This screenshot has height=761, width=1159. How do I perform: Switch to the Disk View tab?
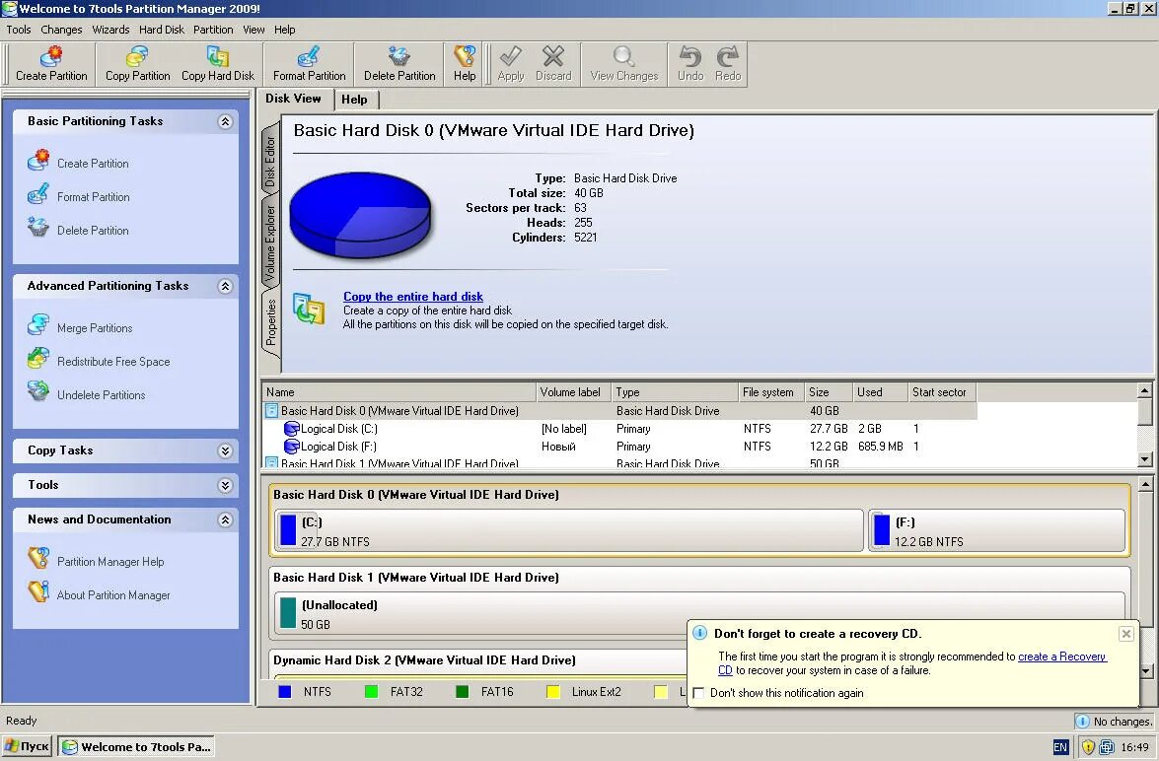293,99
